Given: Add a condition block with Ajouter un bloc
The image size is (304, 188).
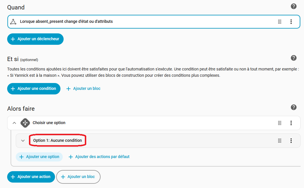Looking at the screenshot, I should click(x=83, y=89).
